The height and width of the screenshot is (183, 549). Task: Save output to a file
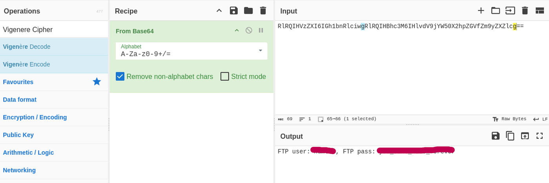pos(496,136)
